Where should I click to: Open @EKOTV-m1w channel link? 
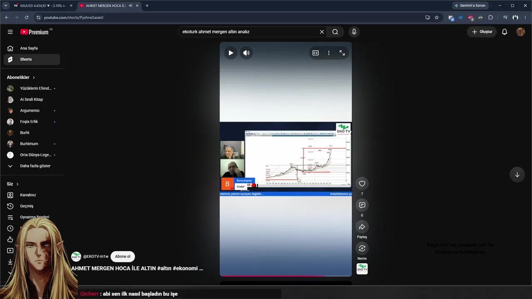tap(96, 257)
